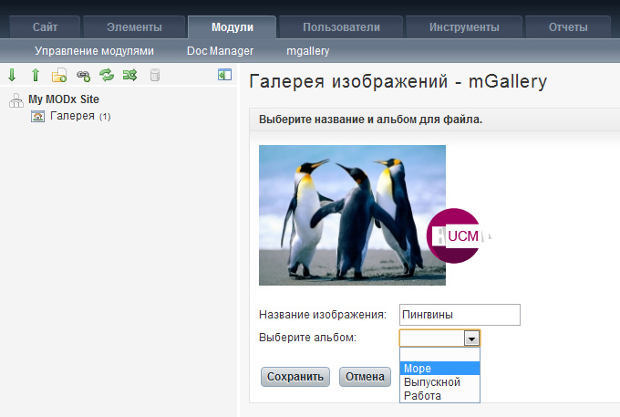Image resolution: width=620 pixels, height=417 pixels.
Task: Open the Элементы tab
Action: click(x=134, y=27)
